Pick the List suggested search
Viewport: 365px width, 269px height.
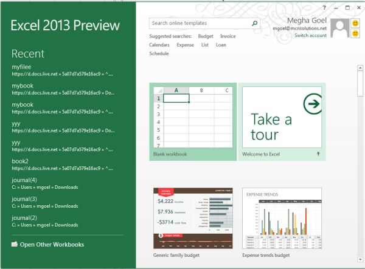[205, 45]
